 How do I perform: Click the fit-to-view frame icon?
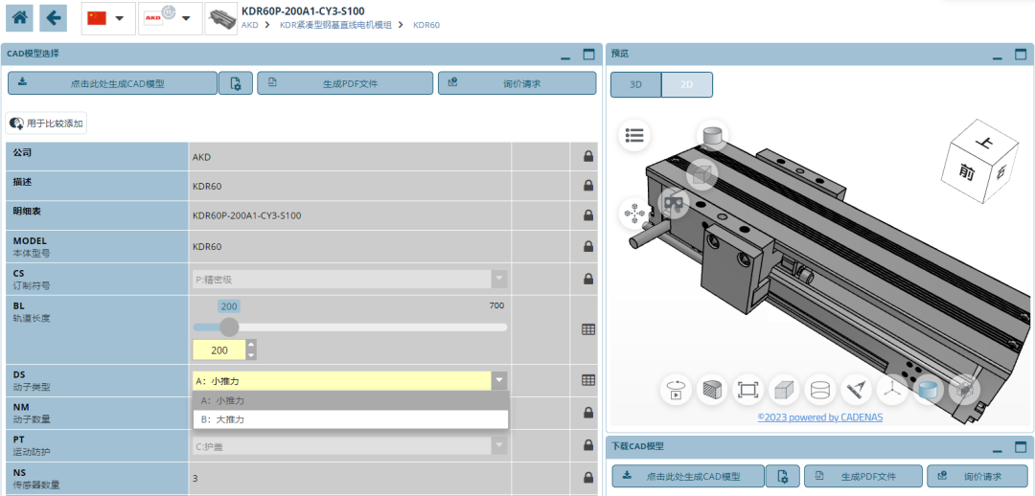pos(747,390)
